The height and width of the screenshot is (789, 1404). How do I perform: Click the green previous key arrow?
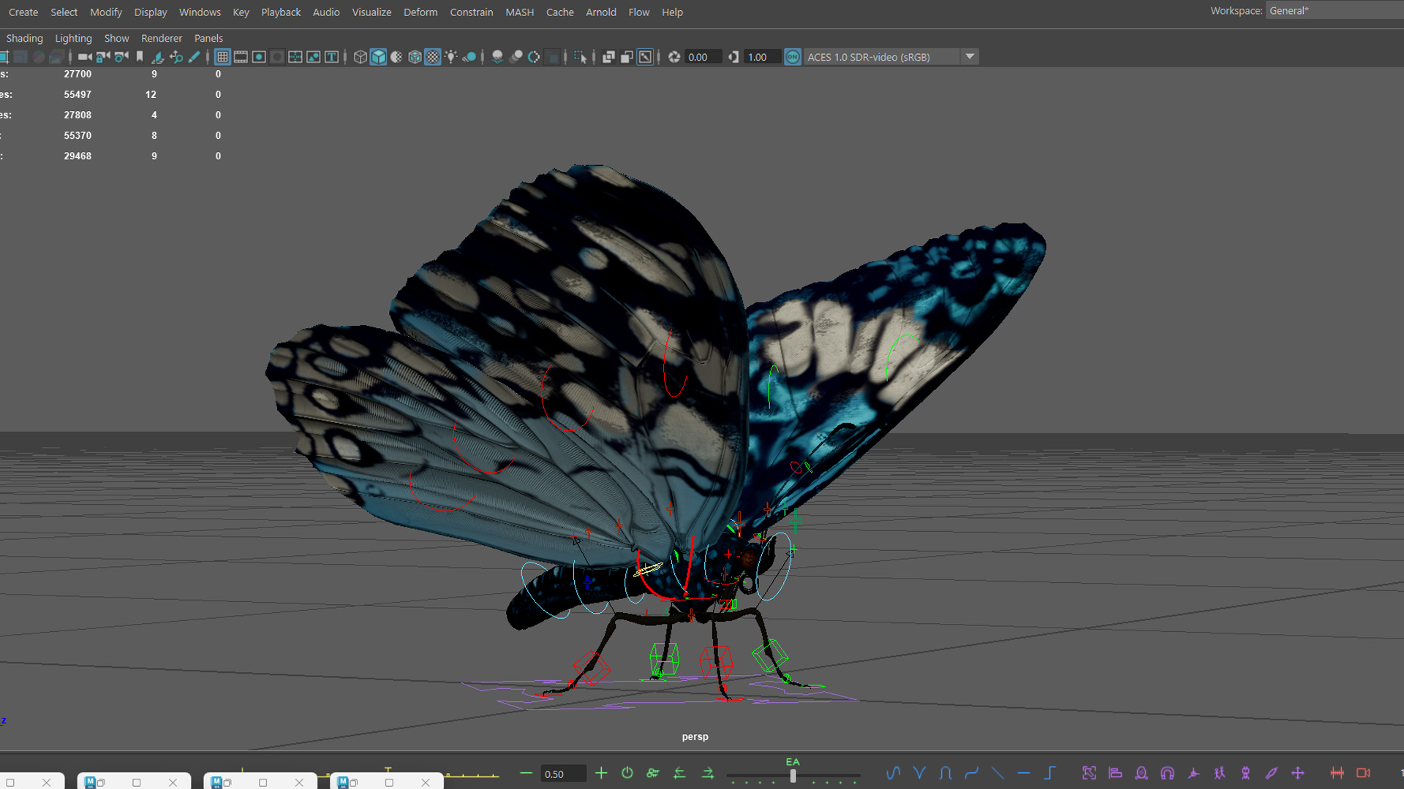(679, 773)
